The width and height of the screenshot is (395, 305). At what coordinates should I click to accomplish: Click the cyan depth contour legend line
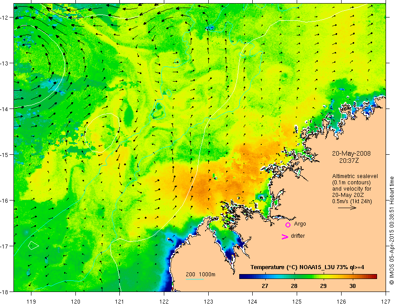click(x=195, y=279)
